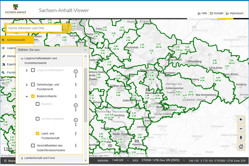Zoom out with the minus button
This screenshot has height=166, width=249.
pyautogui.click(x=241, y=129)
